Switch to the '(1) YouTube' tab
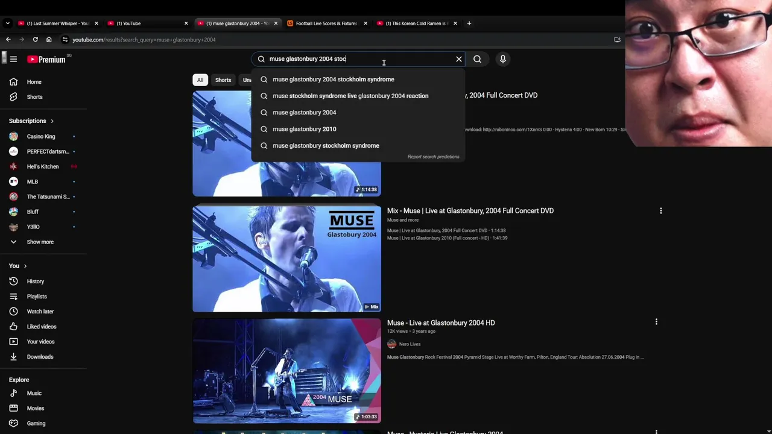 click(x=148, y=24)
